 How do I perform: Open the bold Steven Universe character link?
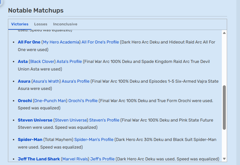coord(35,120)
